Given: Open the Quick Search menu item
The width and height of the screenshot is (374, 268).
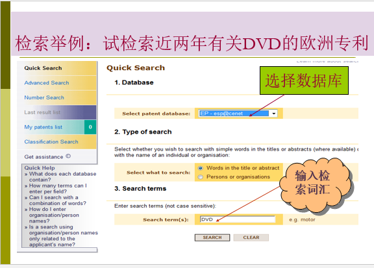Looking at the screenshot, I should 43,68.
